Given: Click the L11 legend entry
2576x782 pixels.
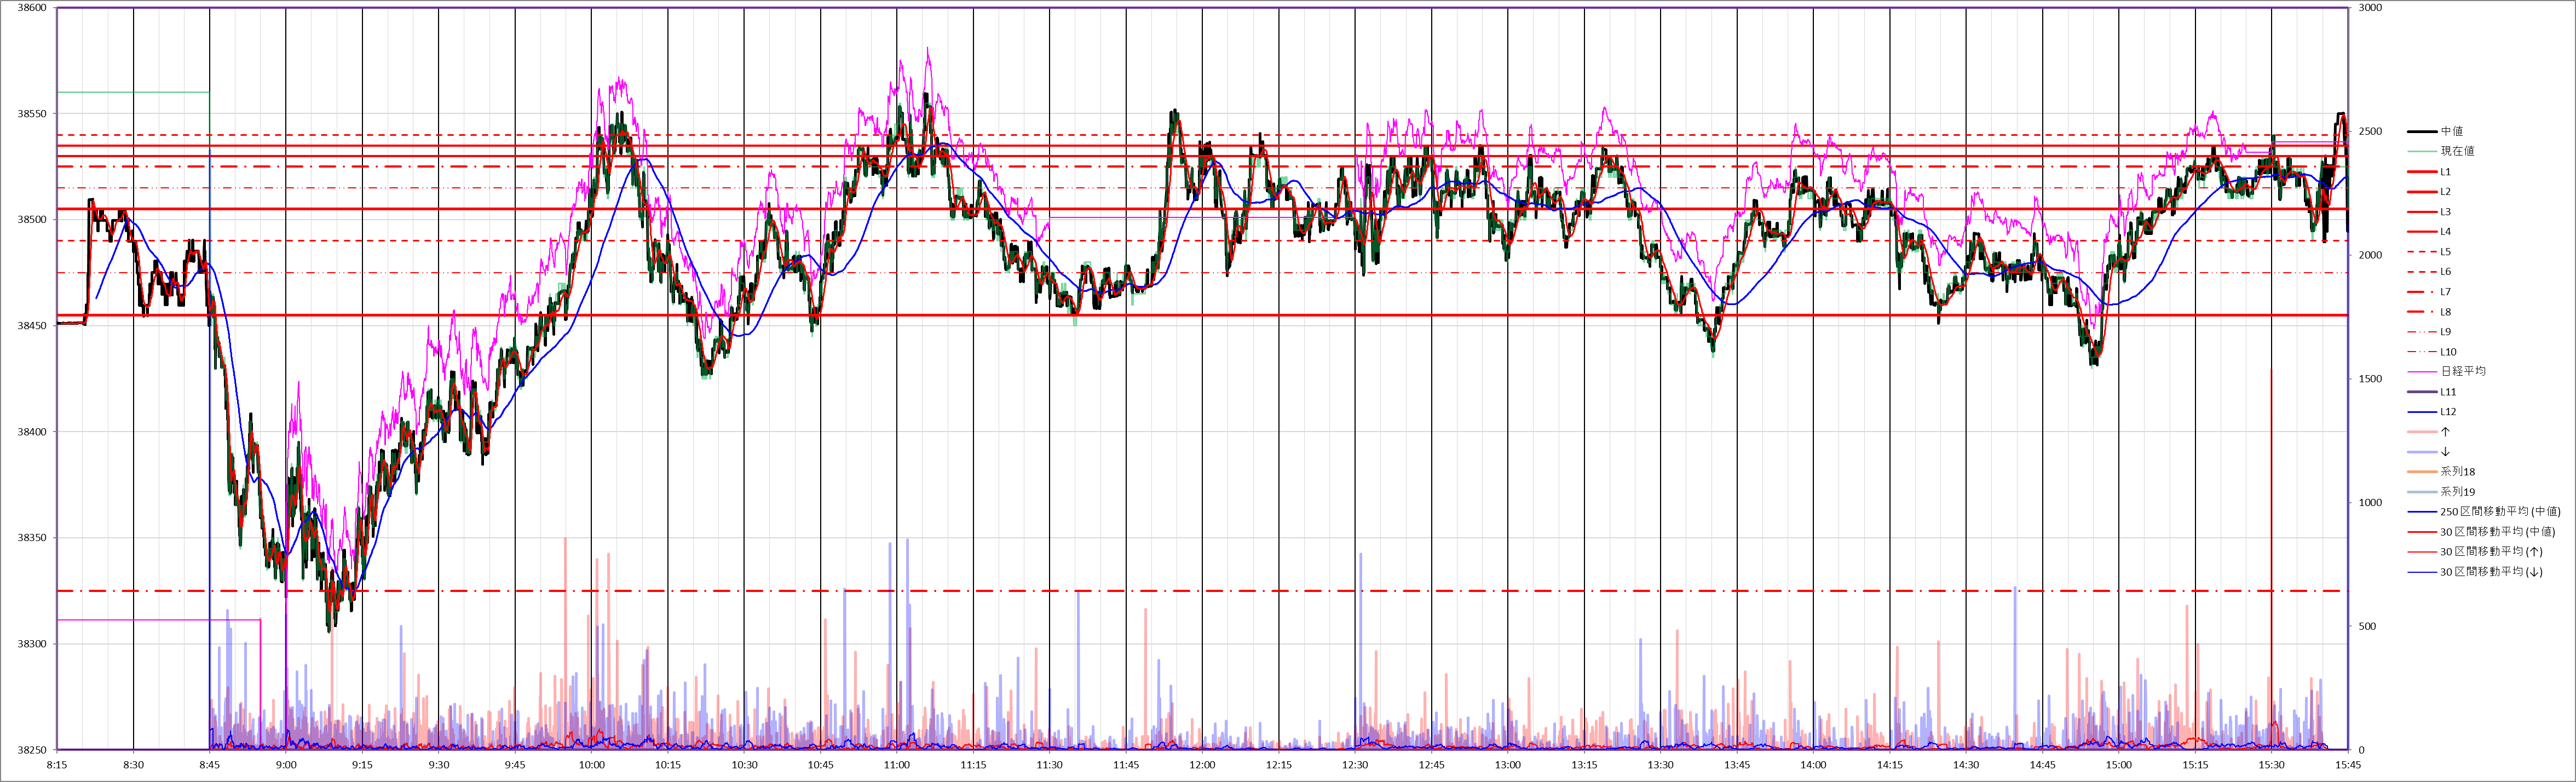Looking at the screenshot, I should pos(2431,392).
